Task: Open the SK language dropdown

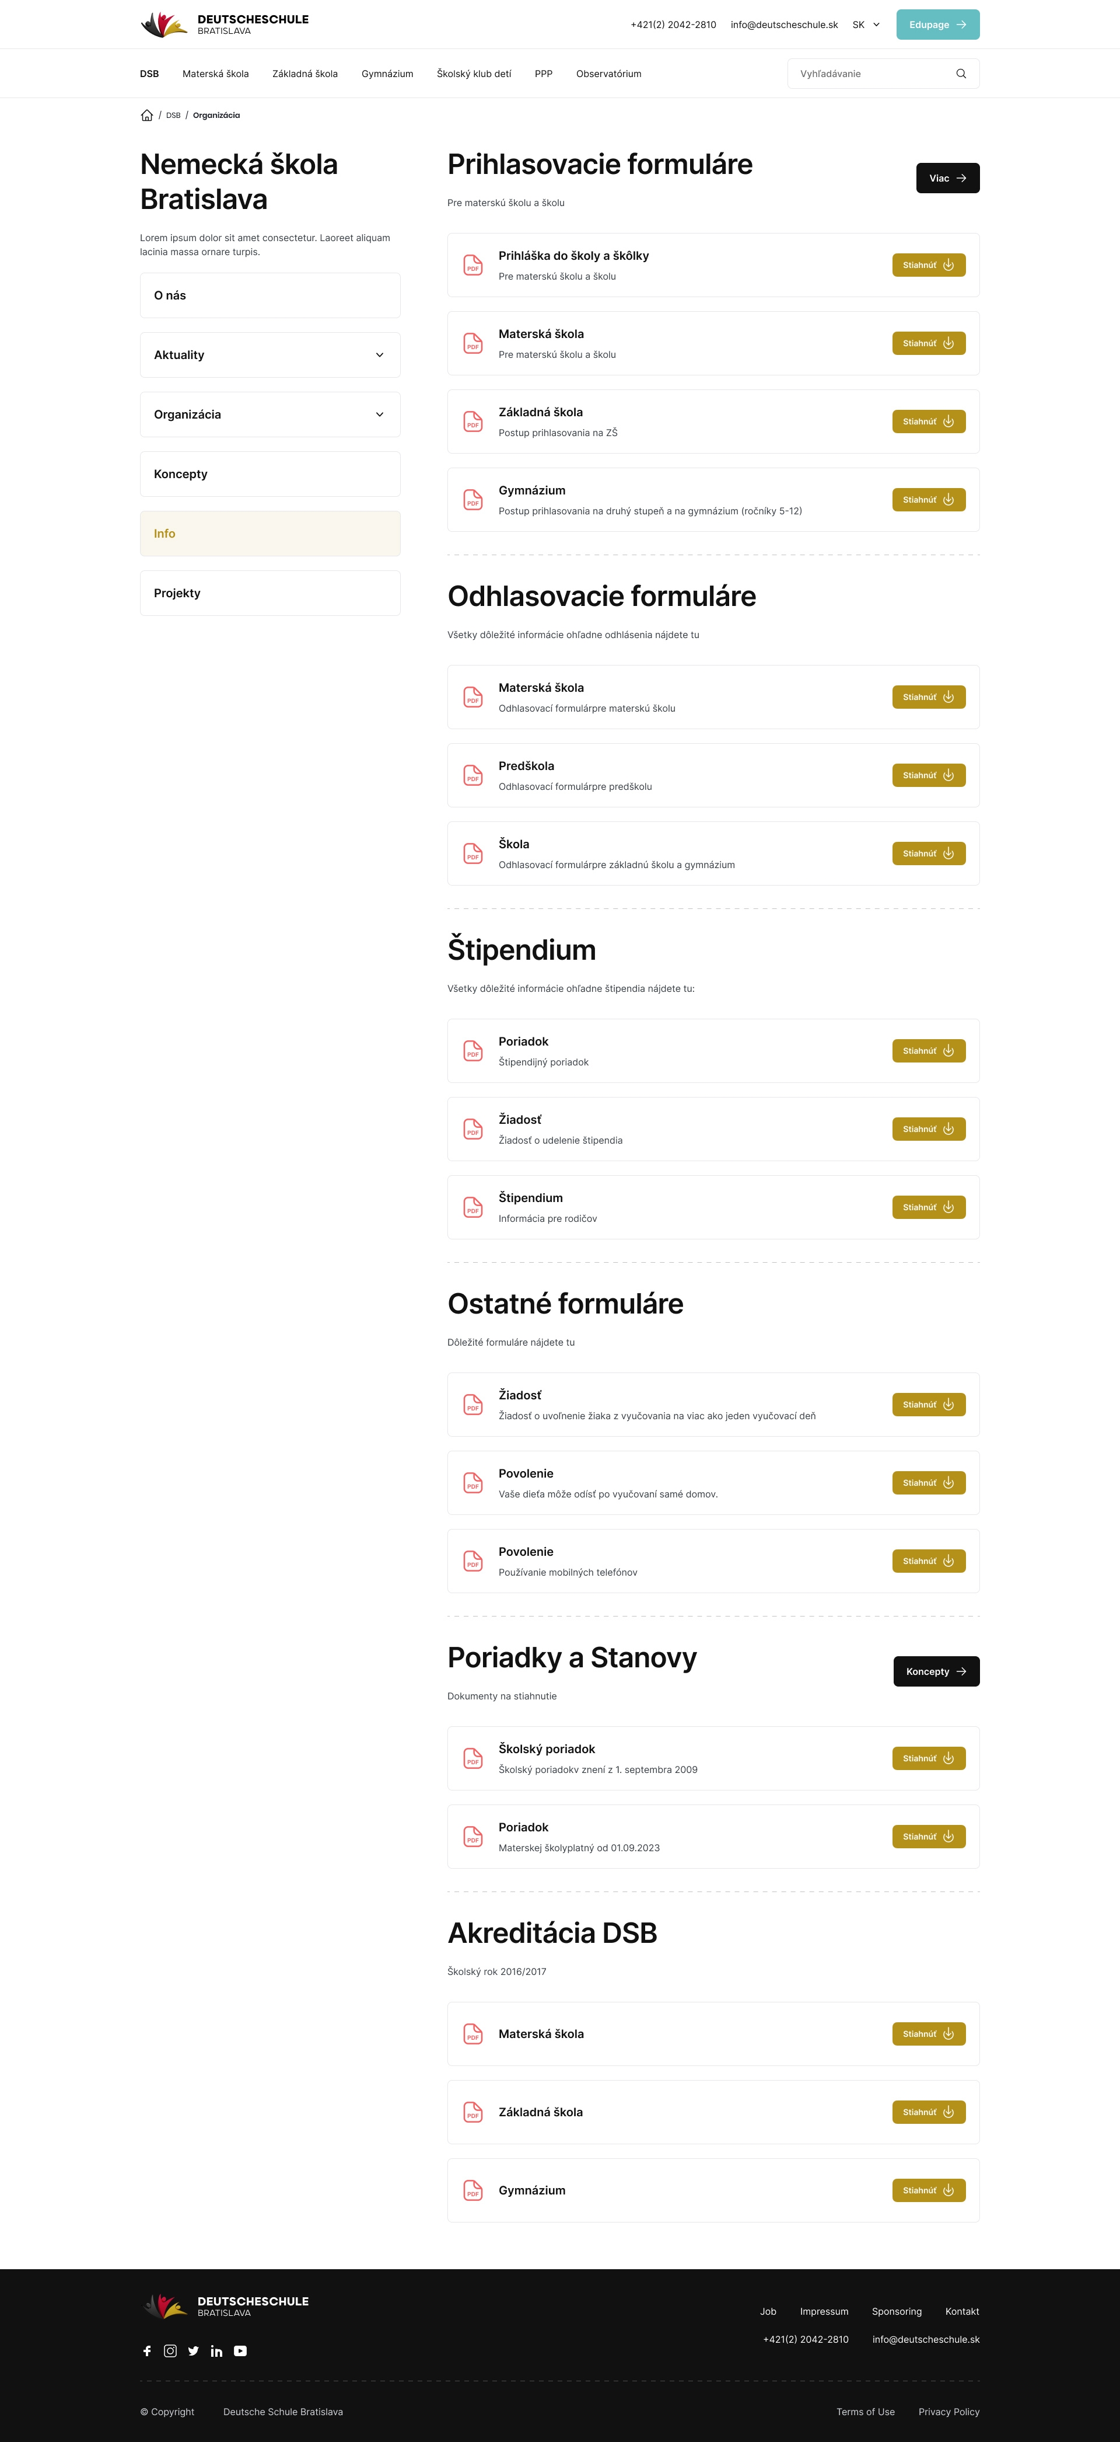Action: pos(866,25)
